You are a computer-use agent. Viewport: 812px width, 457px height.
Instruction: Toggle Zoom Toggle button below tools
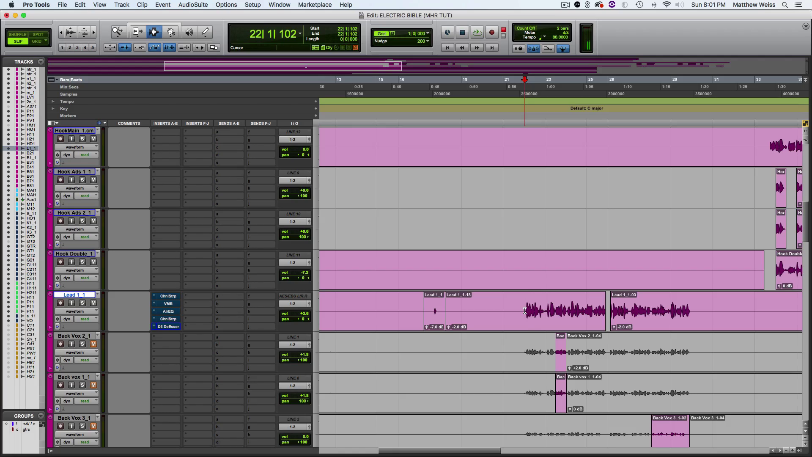pyautogui.click(x=110, y=47)
